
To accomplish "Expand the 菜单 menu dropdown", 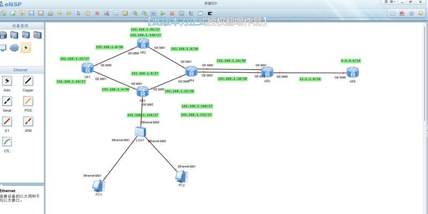I will 390,2.
